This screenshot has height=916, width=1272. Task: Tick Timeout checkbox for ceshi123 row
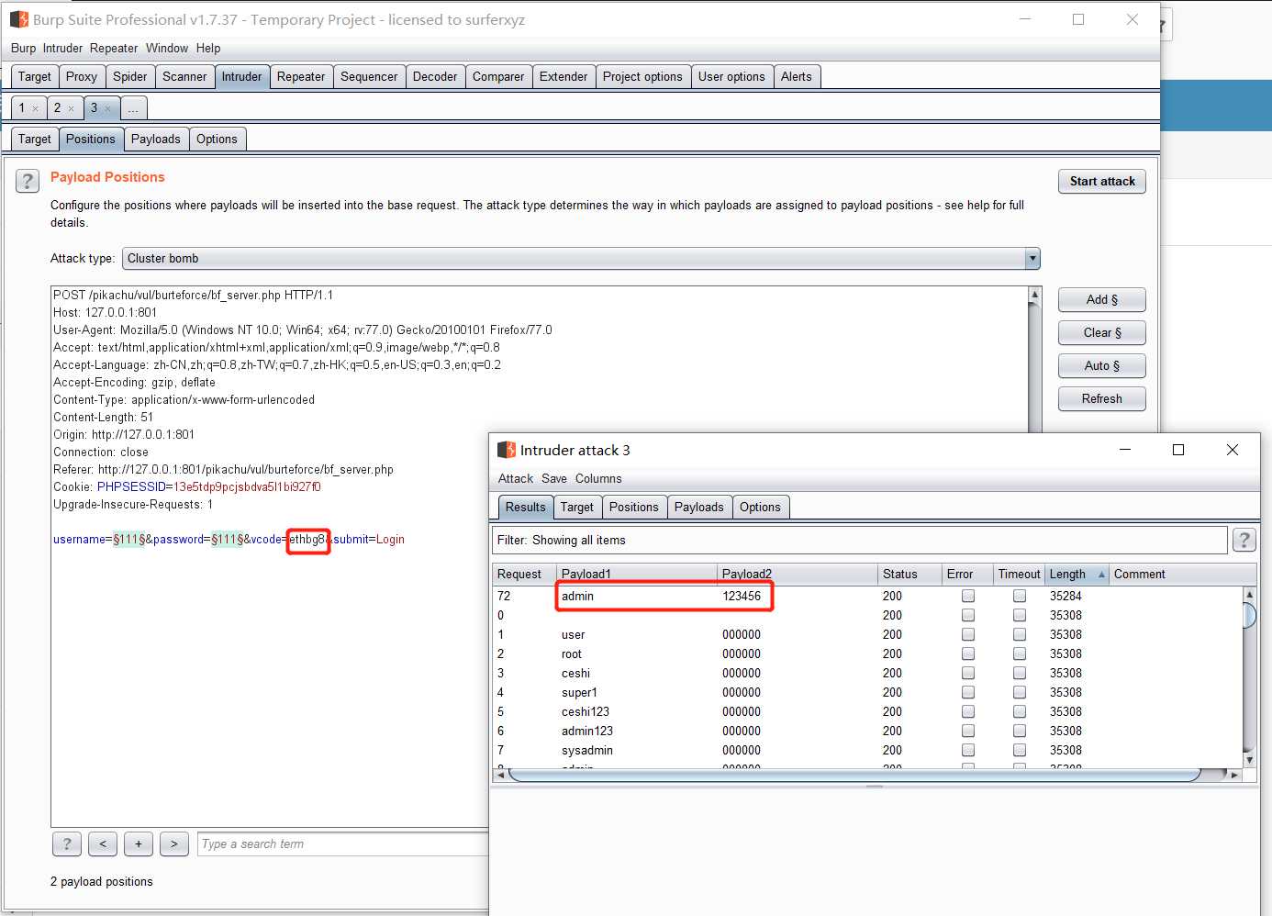(1020, 711)
